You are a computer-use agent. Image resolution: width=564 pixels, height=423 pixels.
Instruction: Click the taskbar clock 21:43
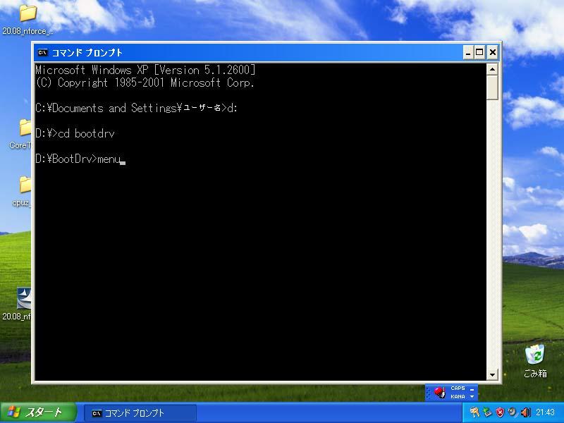545,412
